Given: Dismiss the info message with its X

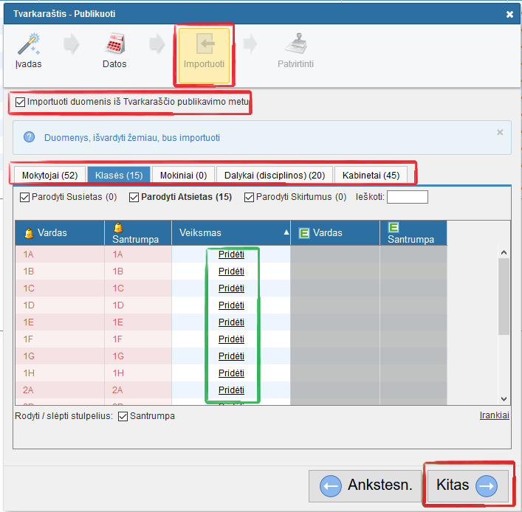Looking at the screenshot, I should click(500, 133).
